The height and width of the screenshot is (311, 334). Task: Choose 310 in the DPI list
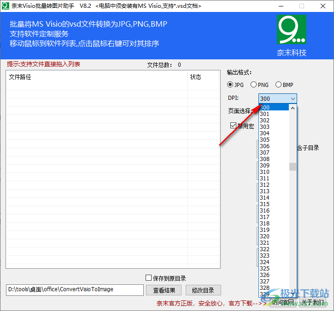point(274,172)
